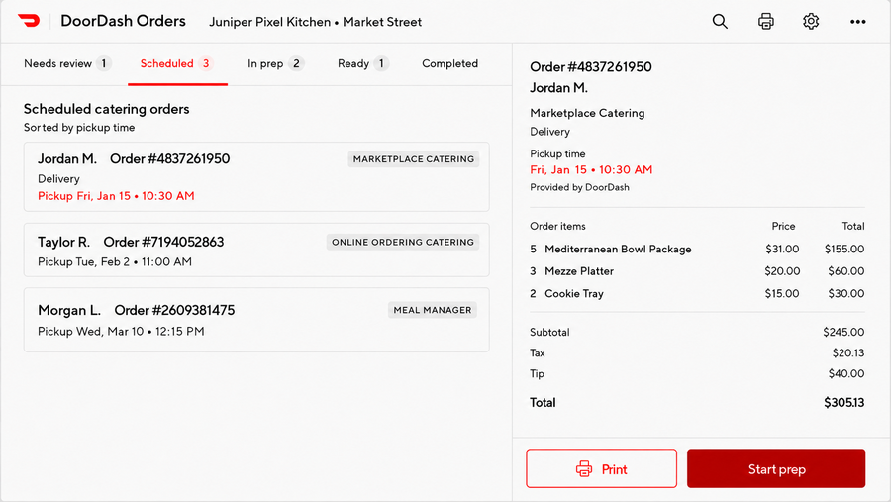Click the $31.00 price value
Viewport: 891px width, 502px height.
pyautogui.click(x=782, y=249)
